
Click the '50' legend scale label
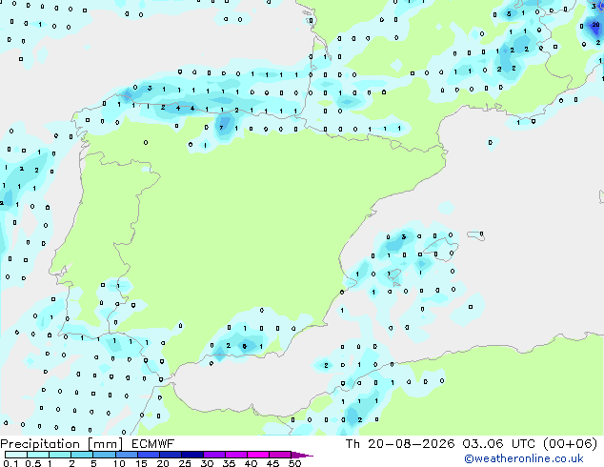click(294, 463)
